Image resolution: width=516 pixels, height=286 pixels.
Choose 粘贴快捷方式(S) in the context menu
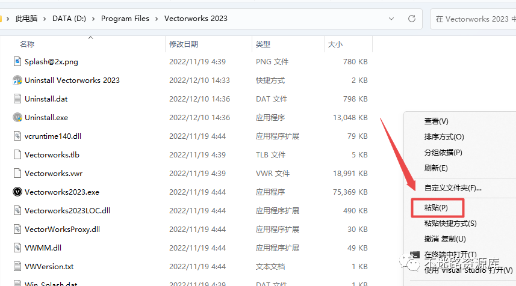[x=450, y=224]
